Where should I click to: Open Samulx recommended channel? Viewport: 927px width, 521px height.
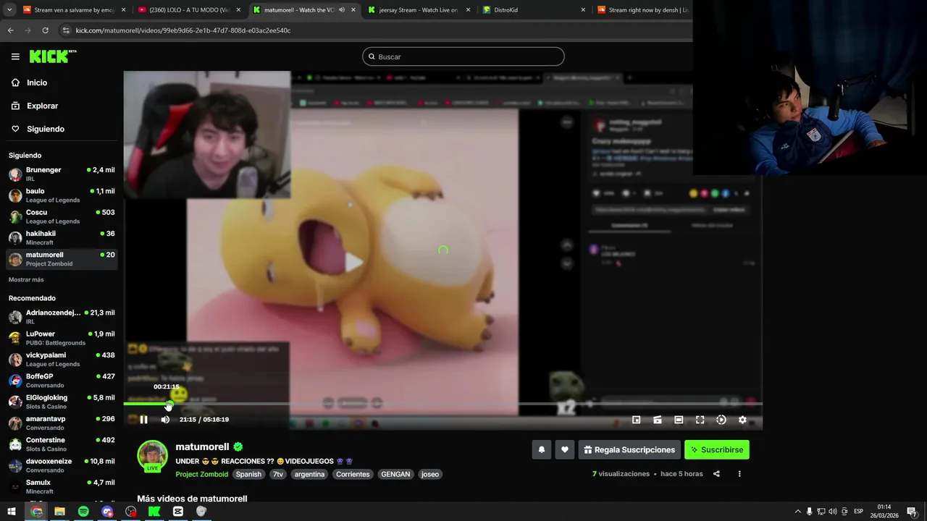(x=62, y=486)
